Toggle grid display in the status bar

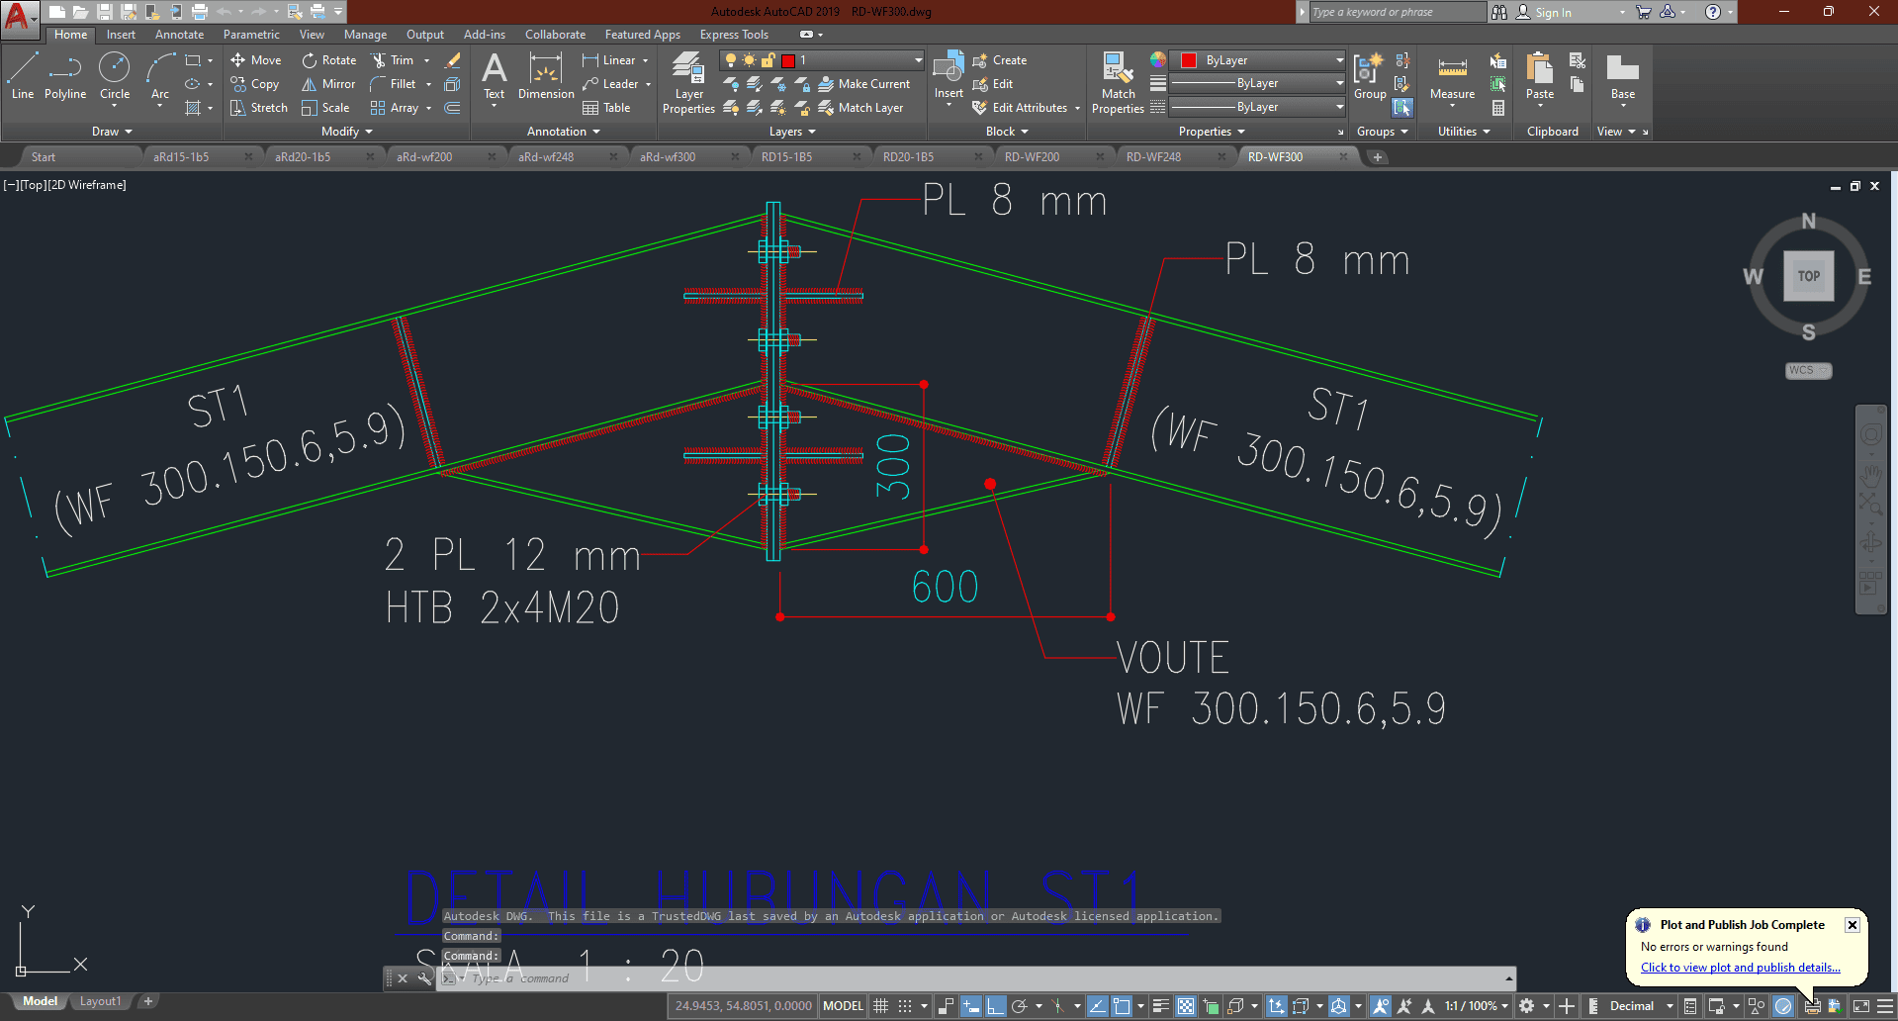tap(879, 1005)
